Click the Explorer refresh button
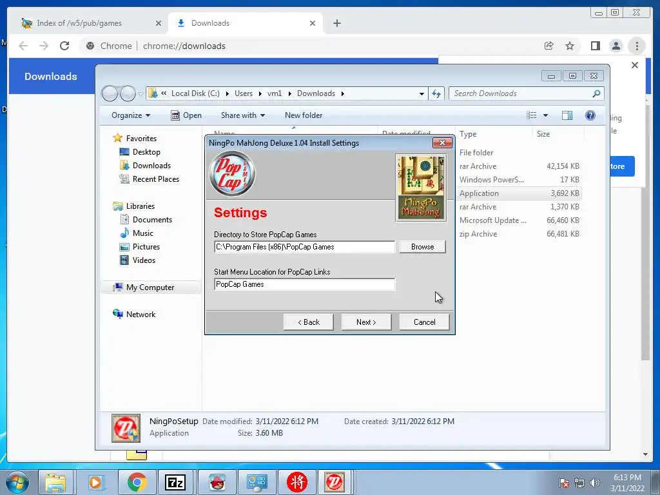The image size is (660, 495). point(436,93)
